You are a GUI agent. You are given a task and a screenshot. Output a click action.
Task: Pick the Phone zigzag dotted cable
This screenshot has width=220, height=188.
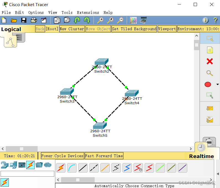[x=116, y=168]
